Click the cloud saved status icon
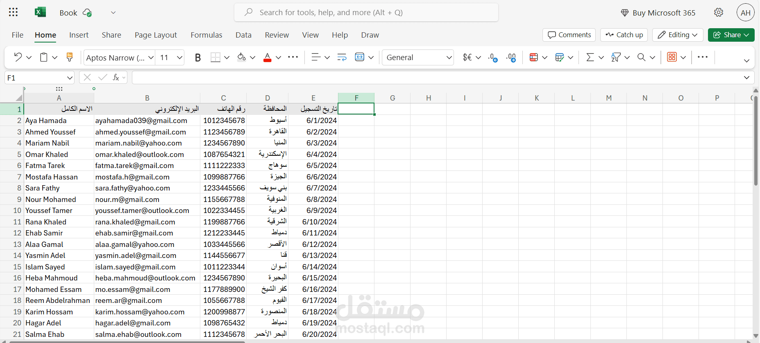The image size is (760, 343). (87, 13)
